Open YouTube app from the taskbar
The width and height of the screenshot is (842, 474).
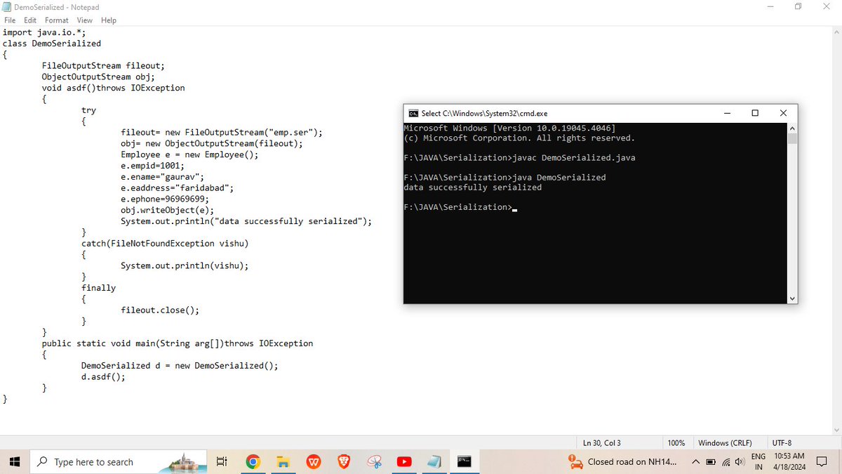click(x=404, y=461)
